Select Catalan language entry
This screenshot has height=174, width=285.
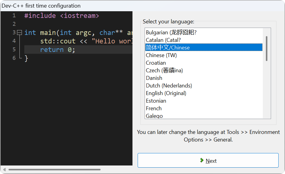pos(204,40)
